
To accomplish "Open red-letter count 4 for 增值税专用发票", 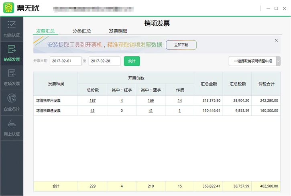I will click(x=122, y=100).
